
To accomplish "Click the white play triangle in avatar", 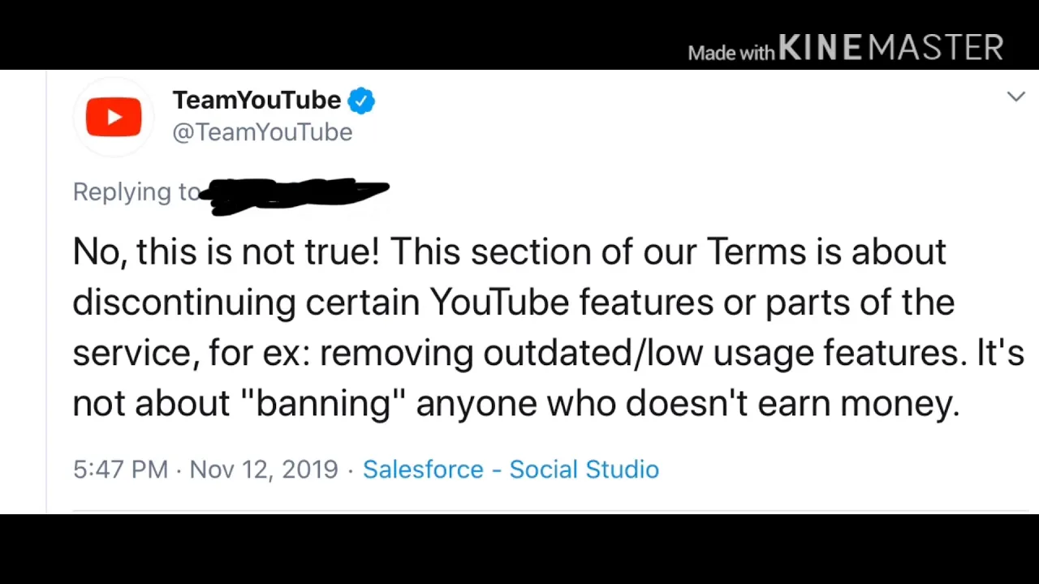I will point(114,118).
